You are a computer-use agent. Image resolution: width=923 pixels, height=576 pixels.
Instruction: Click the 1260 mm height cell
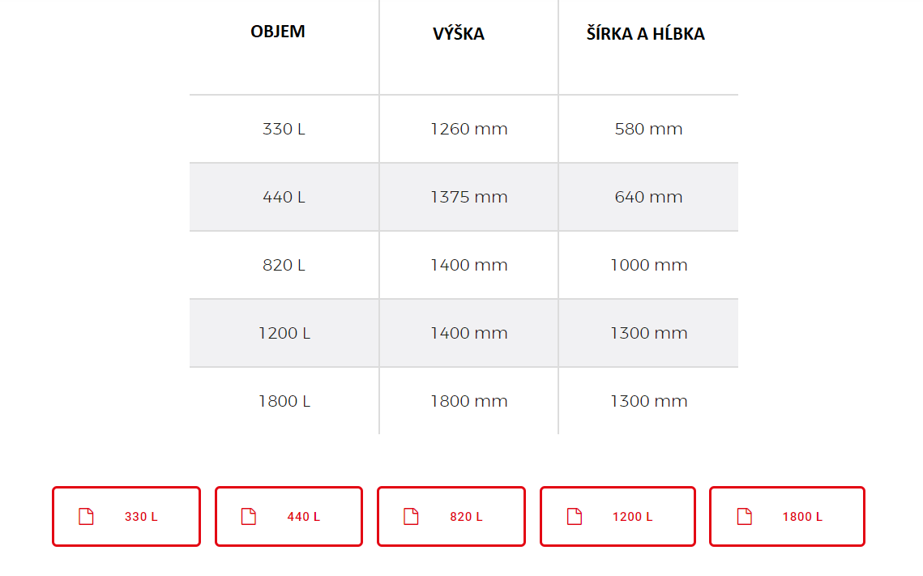[469, 129]
